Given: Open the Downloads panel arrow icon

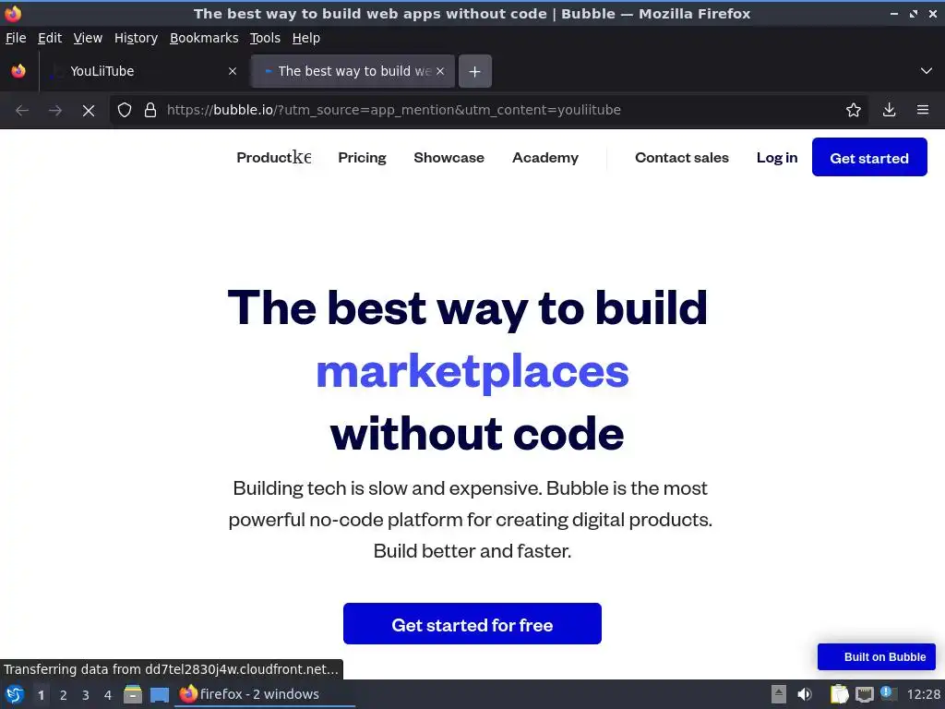Looking at the screenshot, I should (x=889, y=111).
